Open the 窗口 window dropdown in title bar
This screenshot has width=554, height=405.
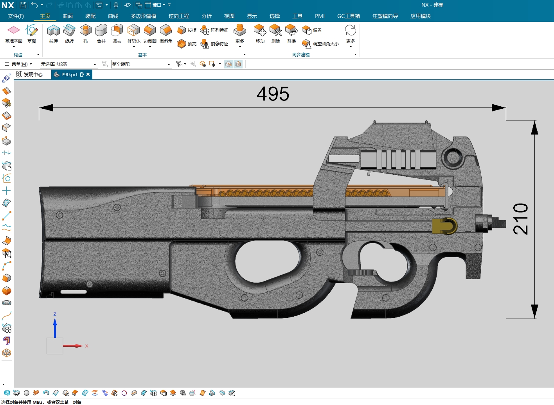155,5
